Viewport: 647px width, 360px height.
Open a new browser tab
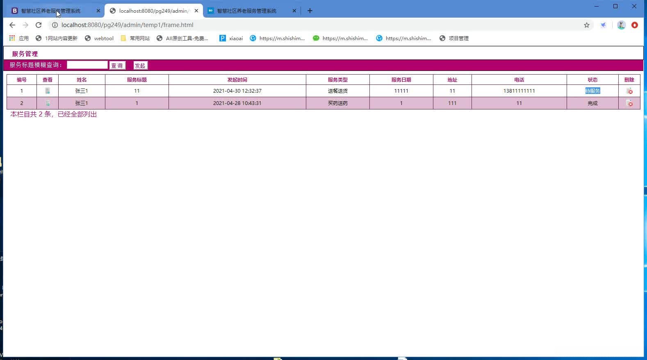point(310,11)
